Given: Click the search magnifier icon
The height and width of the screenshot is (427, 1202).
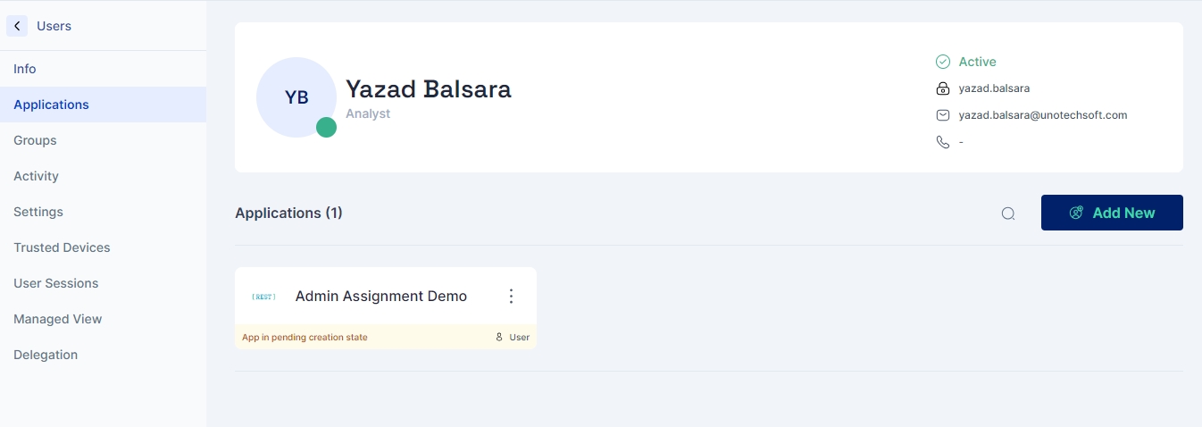Looking at the screenshot, I should point(1008,213).
